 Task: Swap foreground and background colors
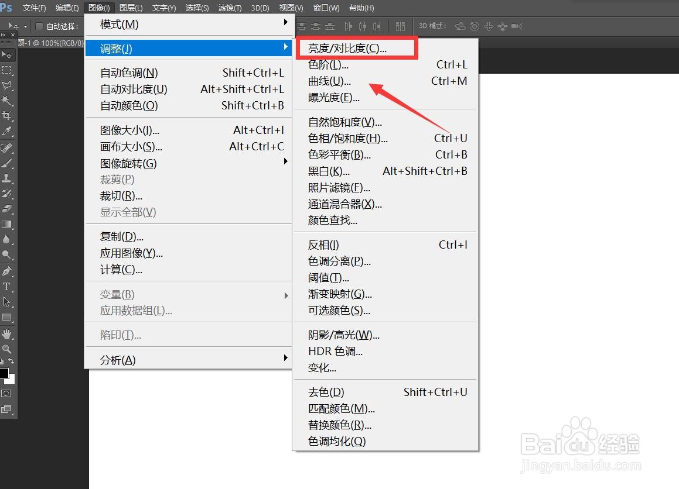click(11, 360)
